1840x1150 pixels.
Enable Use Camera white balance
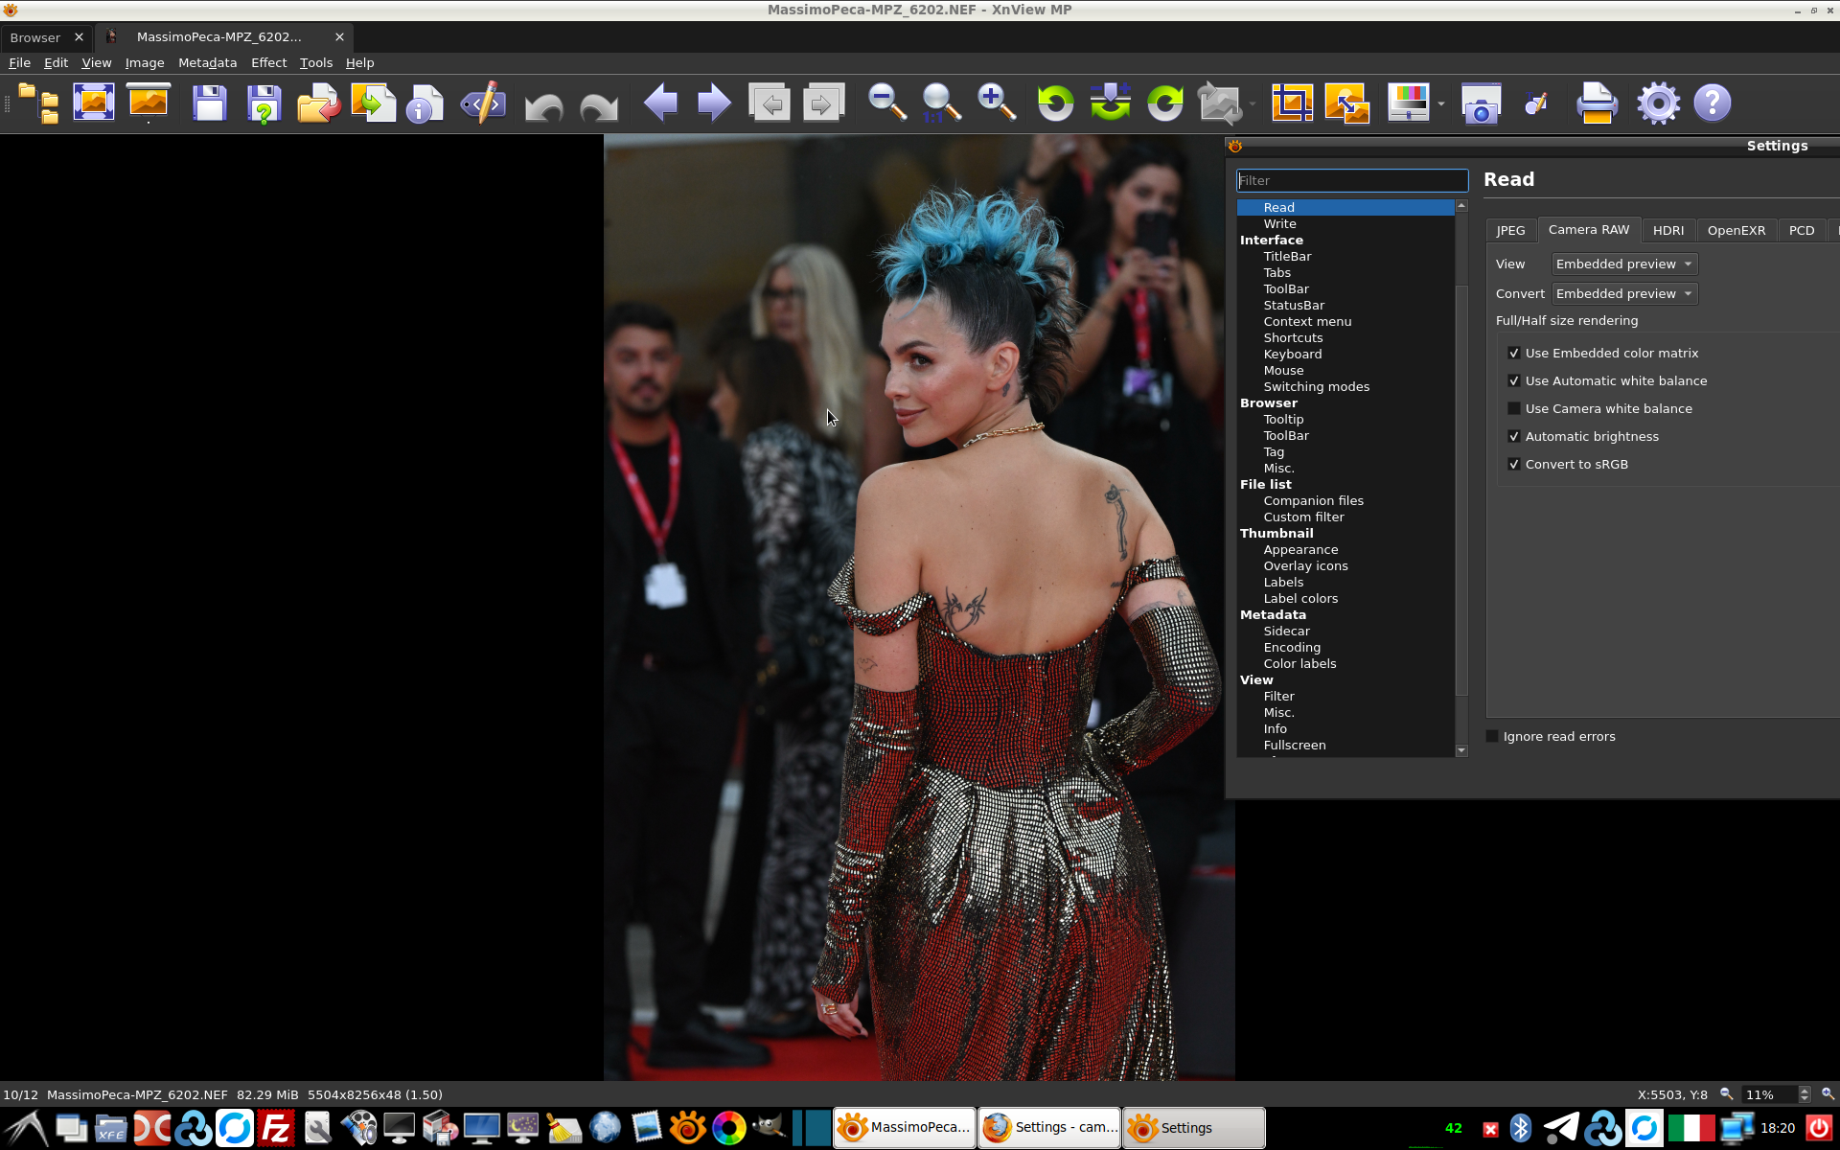1514,409
